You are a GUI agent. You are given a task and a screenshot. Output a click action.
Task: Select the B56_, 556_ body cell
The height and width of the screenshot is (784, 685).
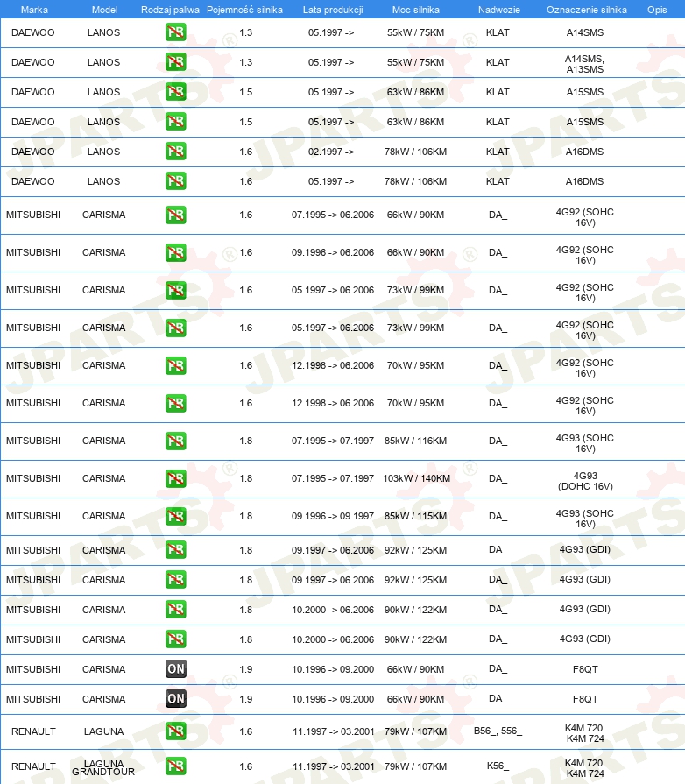click(498, 731)
